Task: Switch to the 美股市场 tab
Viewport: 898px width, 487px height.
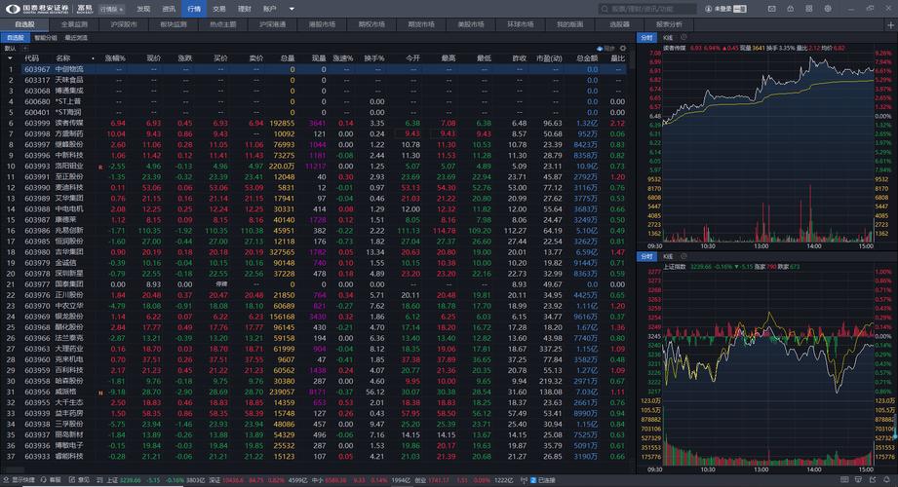Action: tap(471, 24)
